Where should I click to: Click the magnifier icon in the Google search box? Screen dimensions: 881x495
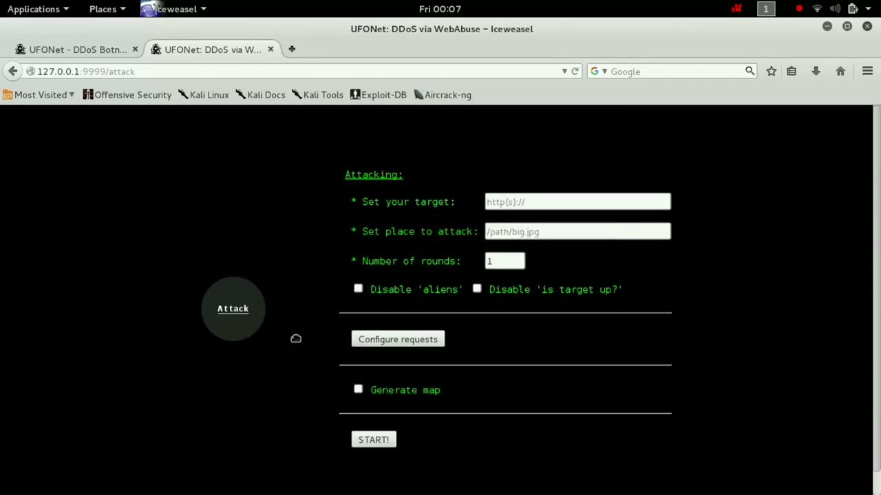750,71
